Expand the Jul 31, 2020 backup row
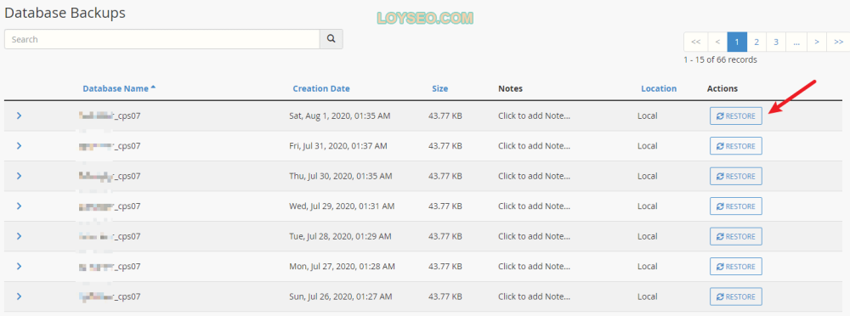This screenshot has width=850, height=316. (x=19, y=146)
